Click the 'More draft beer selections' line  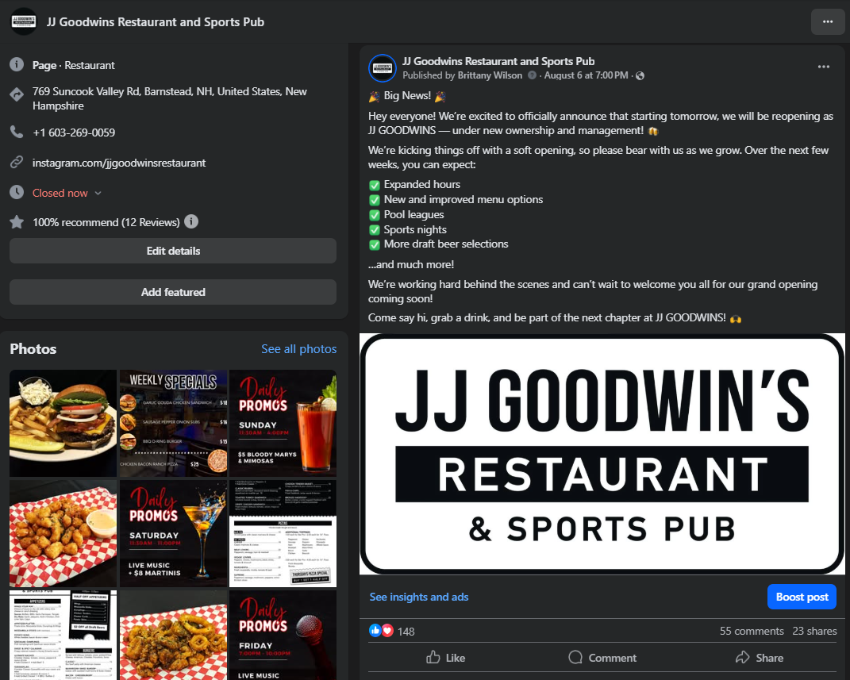click(446, 244)
